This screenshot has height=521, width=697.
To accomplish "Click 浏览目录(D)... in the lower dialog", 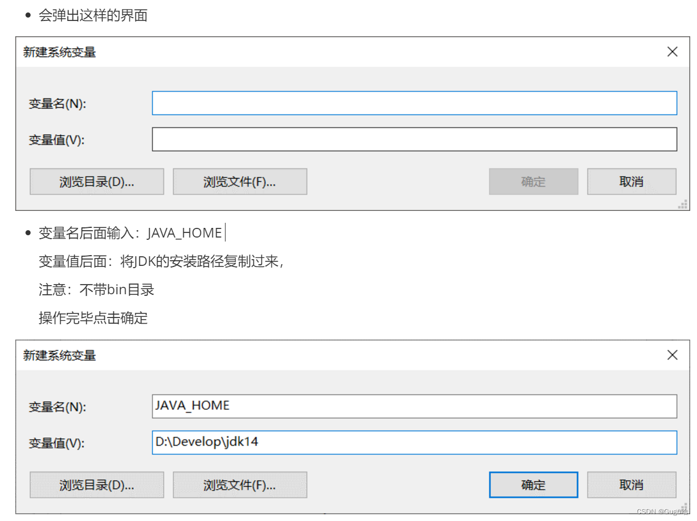I will (97, 485).
